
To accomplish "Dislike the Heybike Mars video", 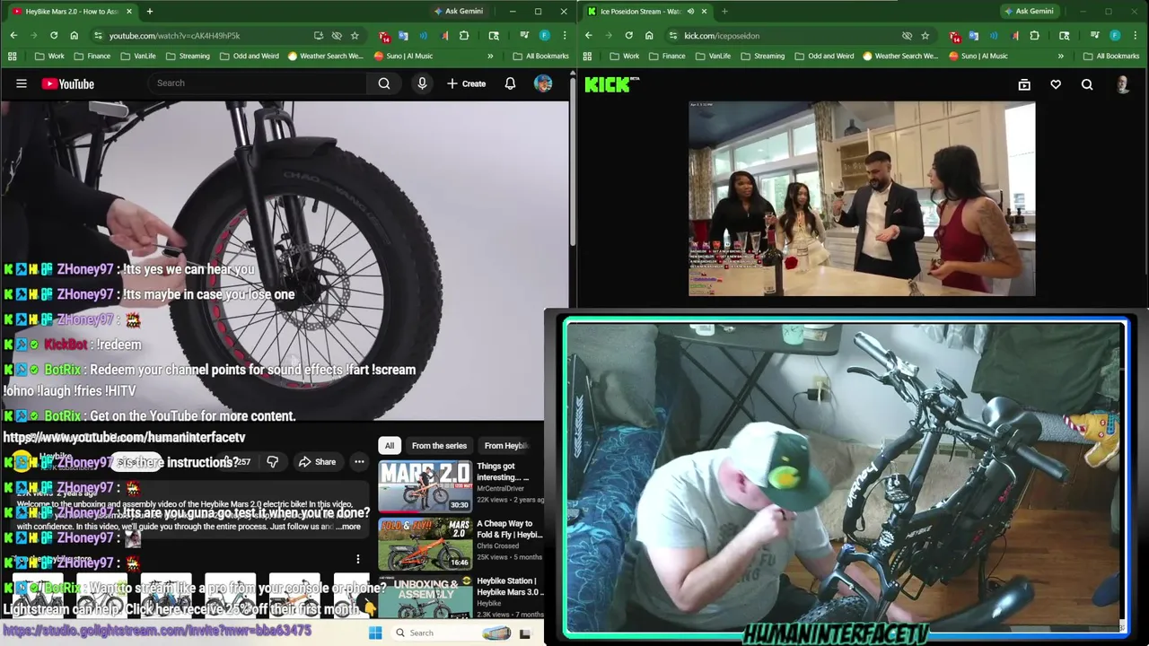I will 272,462.
